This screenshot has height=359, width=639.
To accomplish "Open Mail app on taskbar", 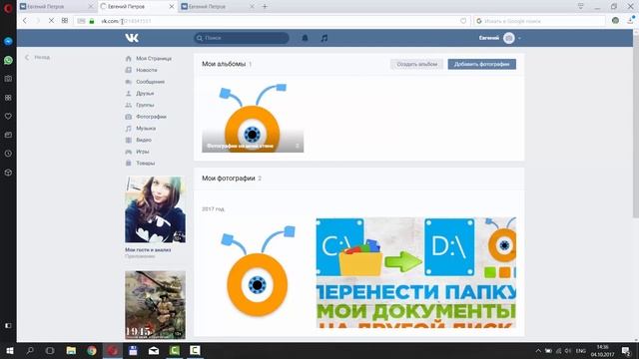I will (x=154, y=350).
